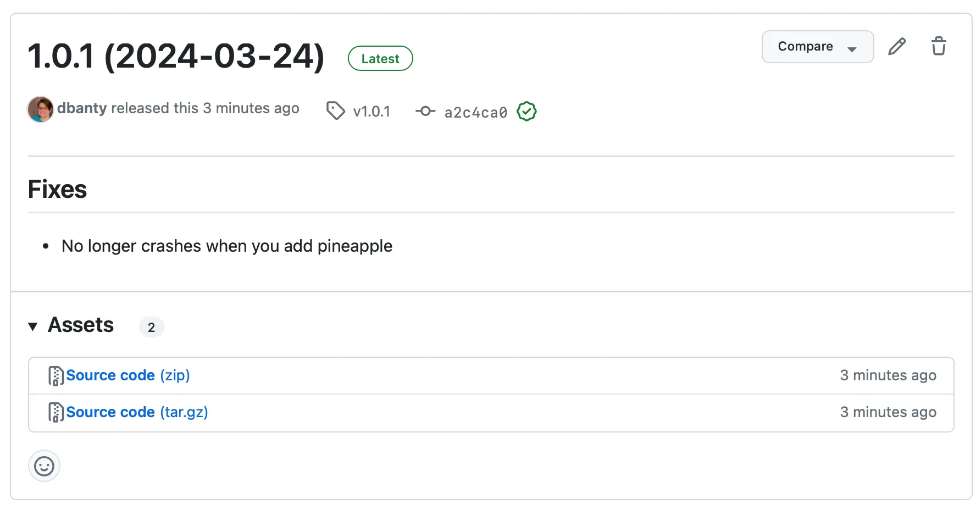
Task: Open commit a2c4ca0
Action: tap(475, 112)
